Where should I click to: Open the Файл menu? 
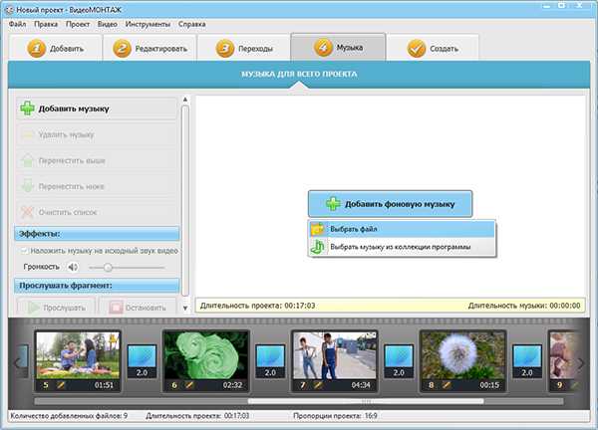(x=17, y=24)
